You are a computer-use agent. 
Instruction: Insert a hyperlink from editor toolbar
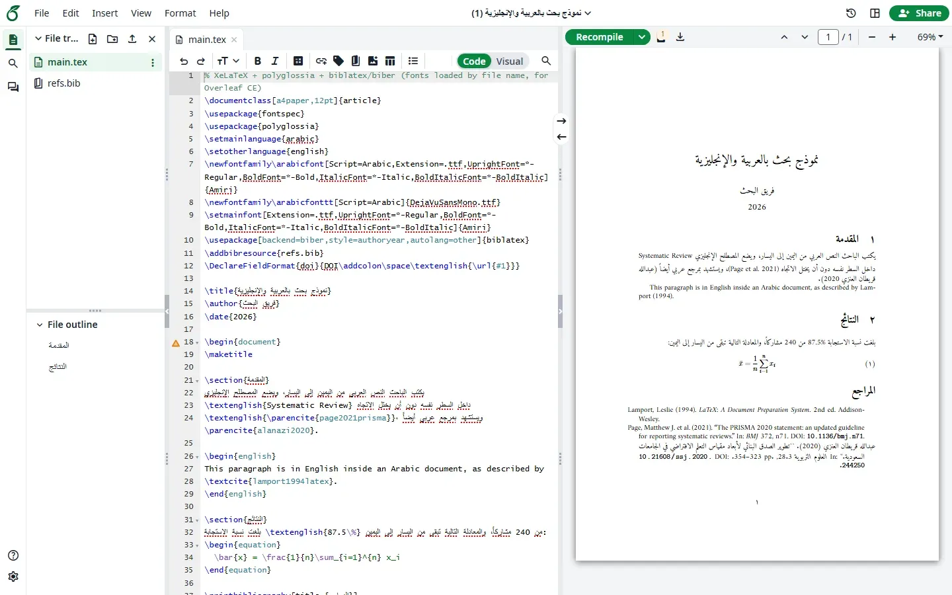point(321,61)
